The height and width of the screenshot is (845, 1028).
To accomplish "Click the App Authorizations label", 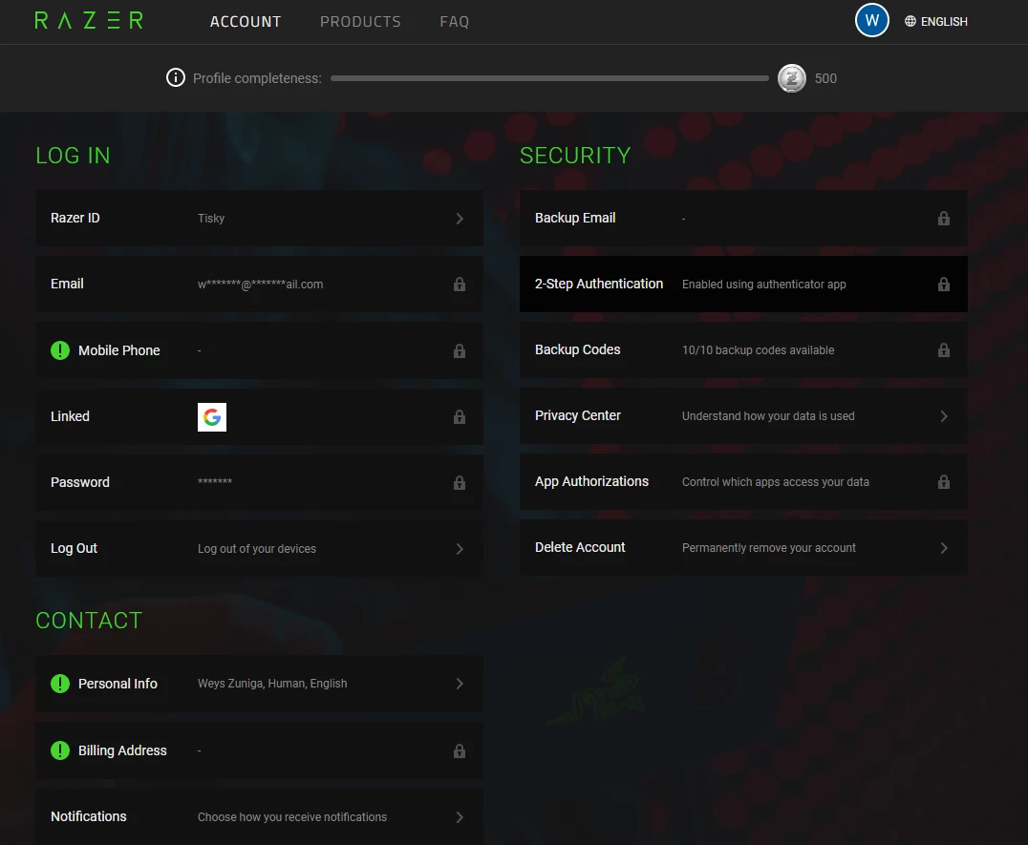I will click(x=592, y=481).
